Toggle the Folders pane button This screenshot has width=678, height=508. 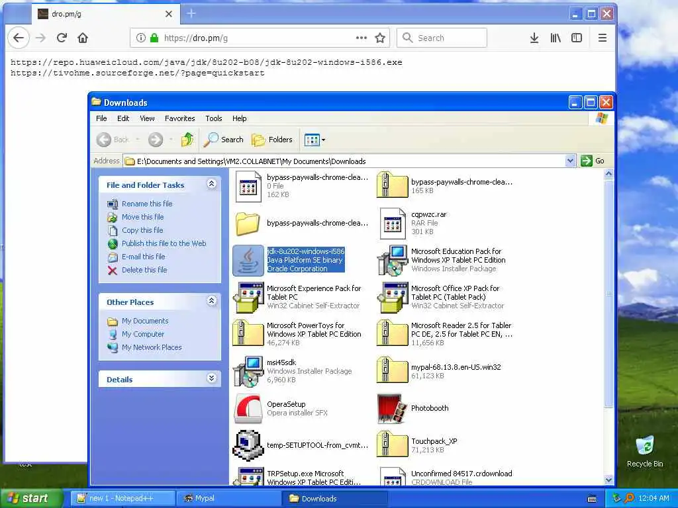pyautogui.click(x=272, y=140)
